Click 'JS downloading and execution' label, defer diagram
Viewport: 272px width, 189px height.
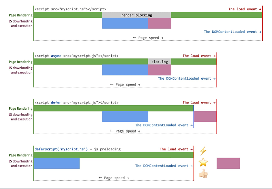pyautogui.click(x=20, y=117)
